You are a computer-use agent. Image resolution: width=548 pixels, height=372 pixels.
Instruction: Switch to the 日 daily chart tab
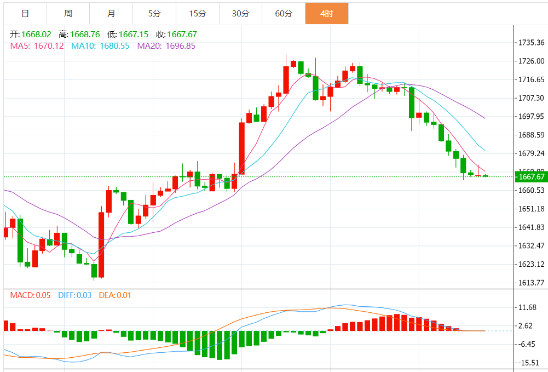(25, 14)
